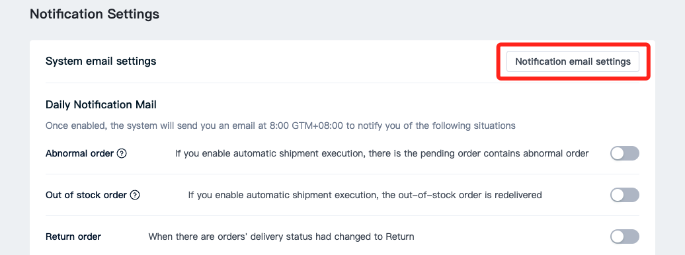Click divider line under System email settings
685x255 pixels.
click(x=342, y=83)
